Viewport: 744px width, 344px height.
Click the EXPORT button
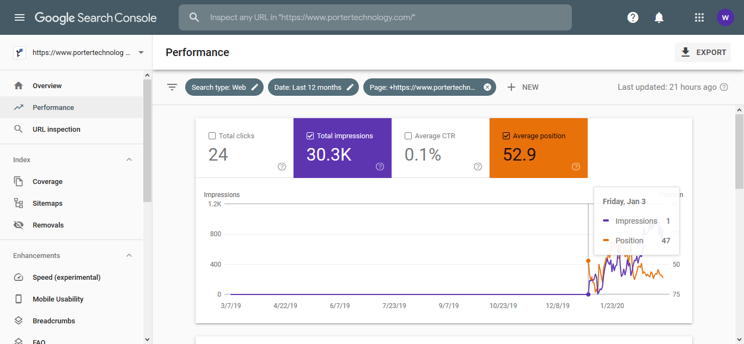pyautogui.click(x=703, y=52)
